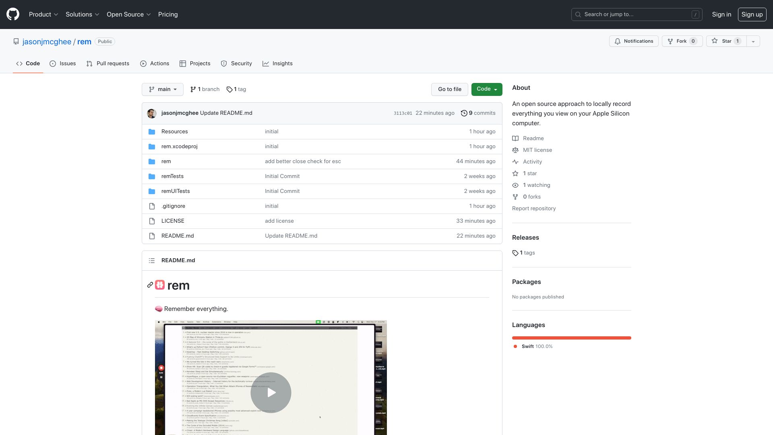Image resolution: width=773 pixels, height=435 pixels.
Task: Click the jasonjmcghee avatar image
Action: point(152,114)
